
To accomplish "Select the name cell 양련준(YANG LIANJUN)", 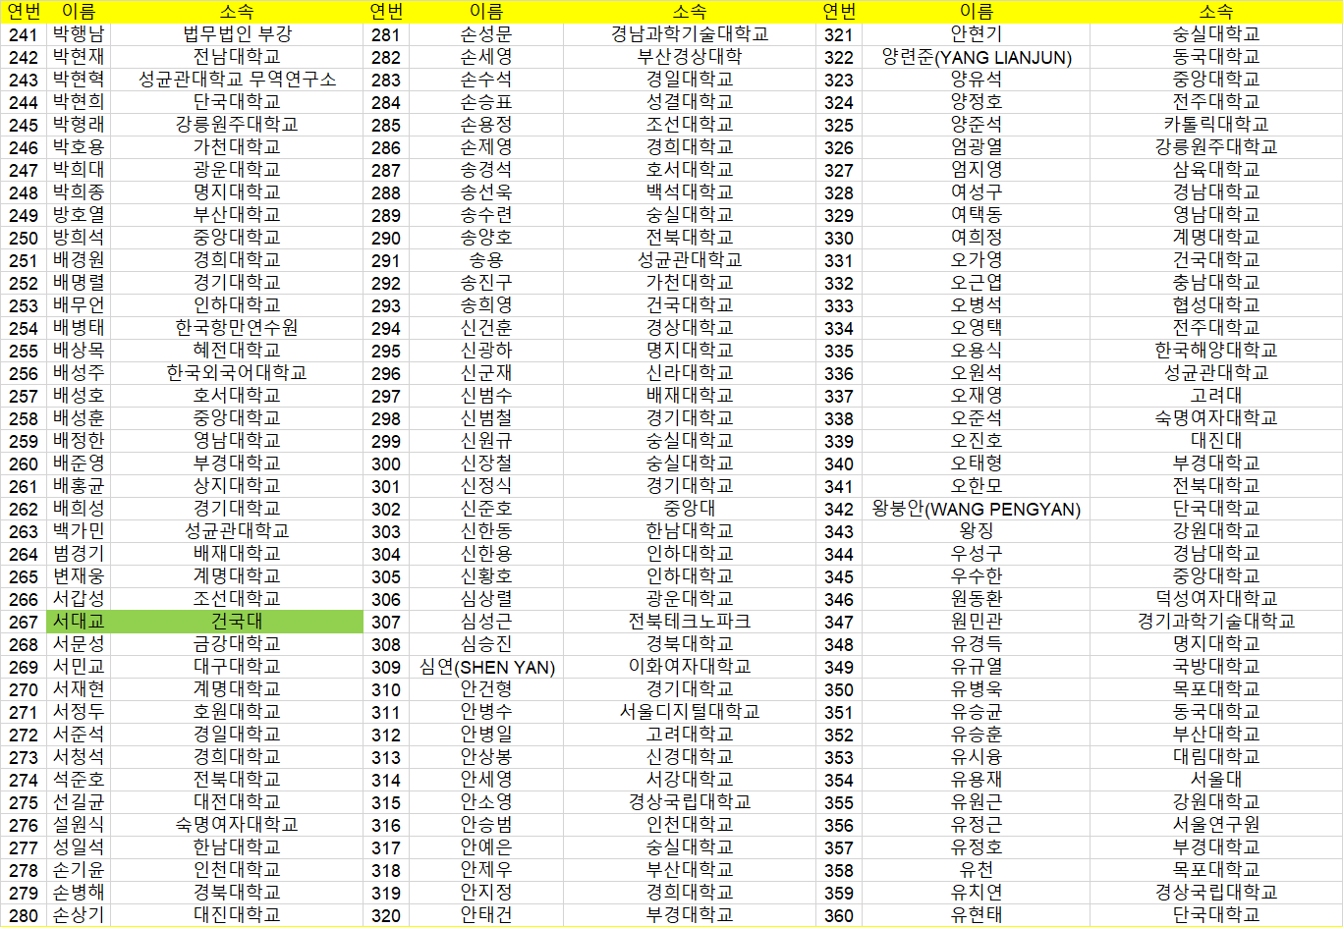I will click(x=976, y=57).
